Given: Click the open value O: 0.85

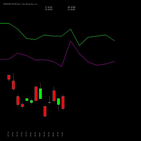Looking at the screenshot, I should coord(49,10).
